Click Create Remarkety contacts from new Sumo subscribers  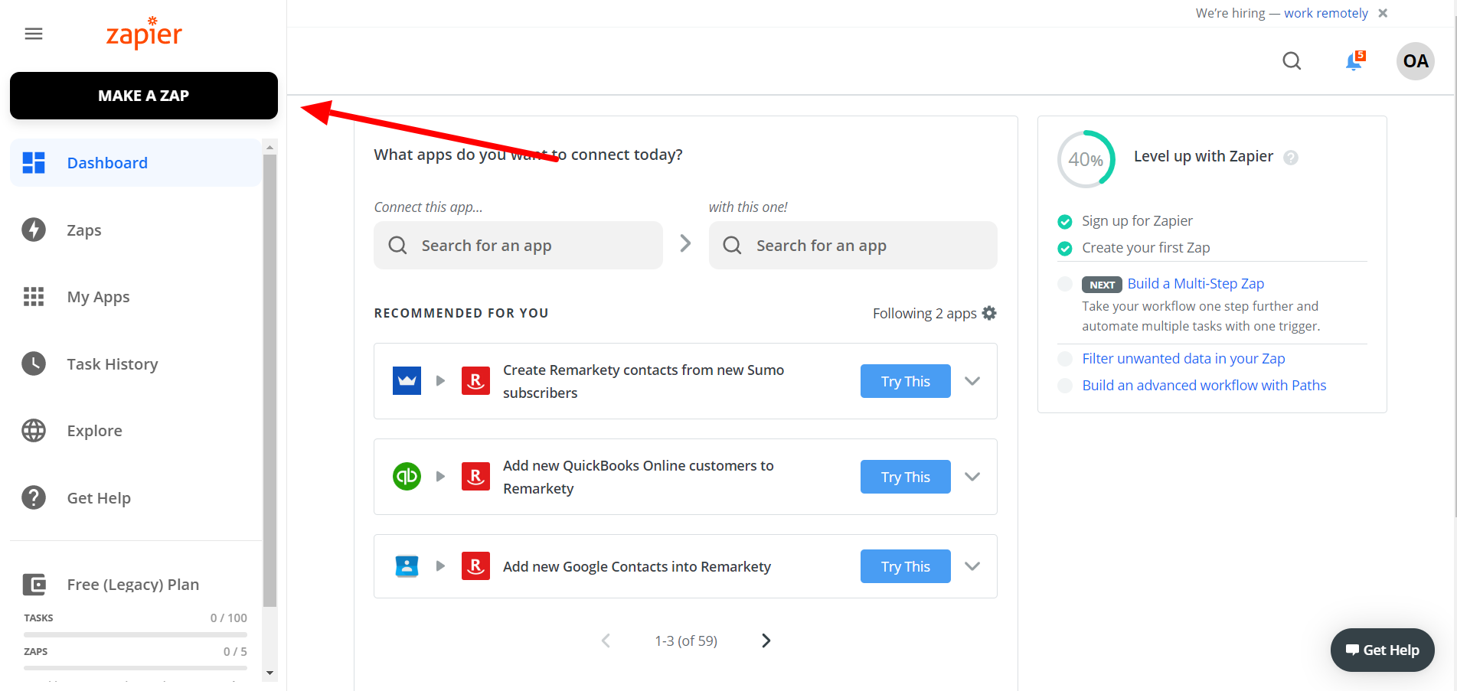tap(643, 381)
